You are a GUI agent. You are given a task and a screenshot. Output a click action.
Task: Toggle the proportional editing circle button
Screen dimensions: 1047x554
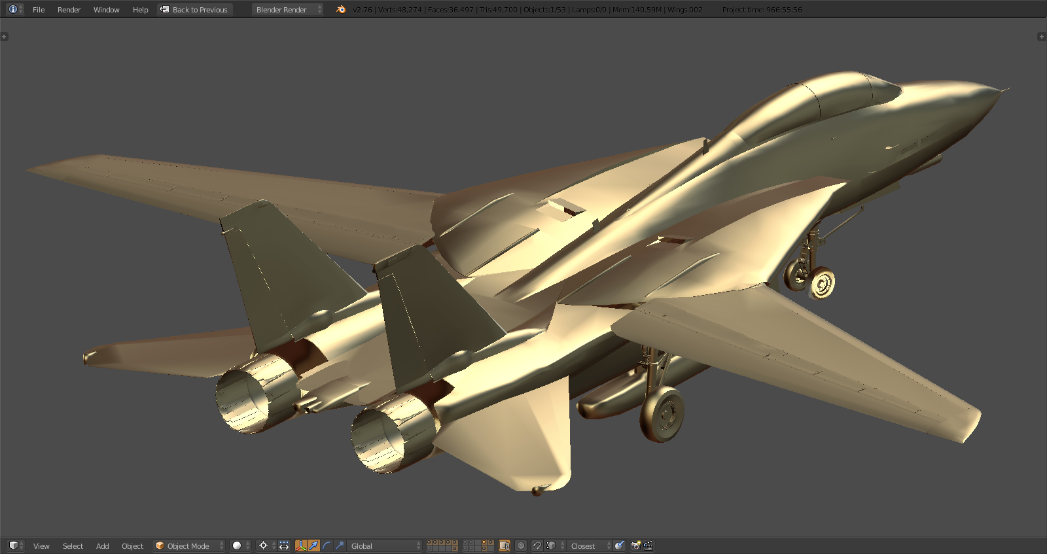pos(521,545)
